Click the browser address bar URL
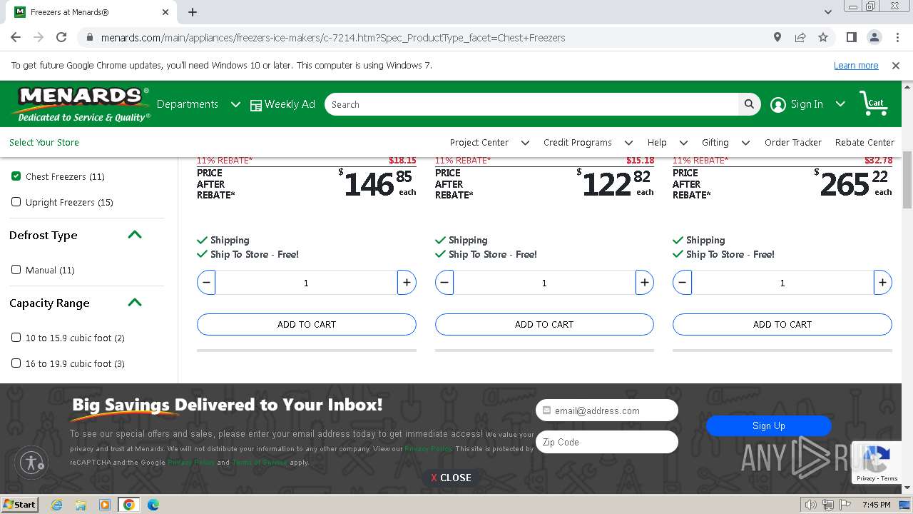The image size is (913, 514). click(333, 37)
